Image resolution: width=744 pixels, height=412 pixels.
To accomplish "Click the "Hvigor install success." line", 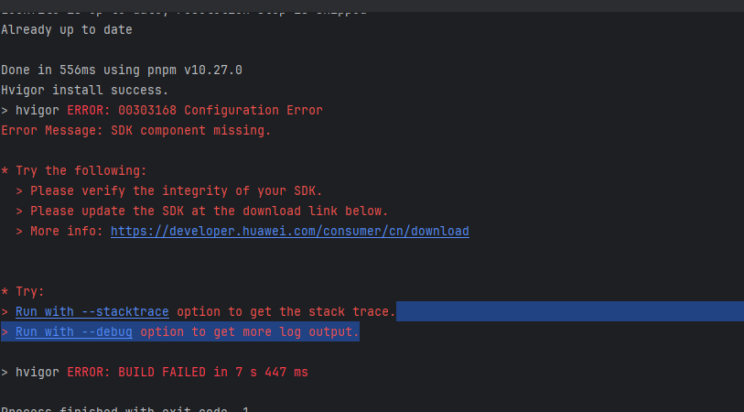I will [x=84, y=90].
